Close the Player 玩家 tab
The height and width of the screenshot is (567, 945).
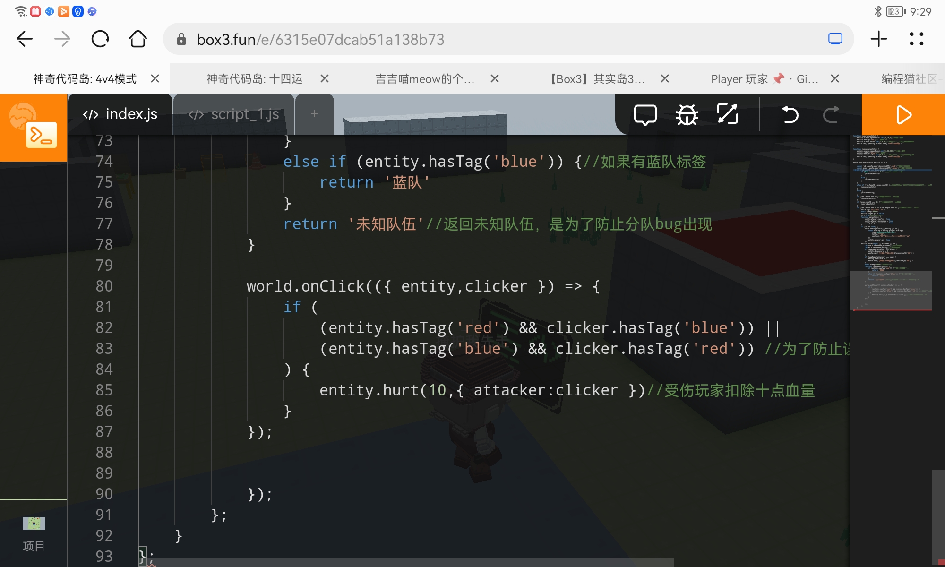pyautogui.click(x=835, y=79)
